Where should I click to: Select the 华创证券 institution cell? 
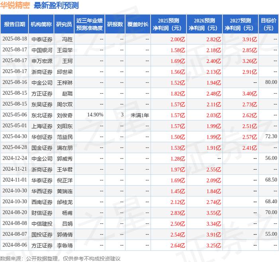coord(42,137)
